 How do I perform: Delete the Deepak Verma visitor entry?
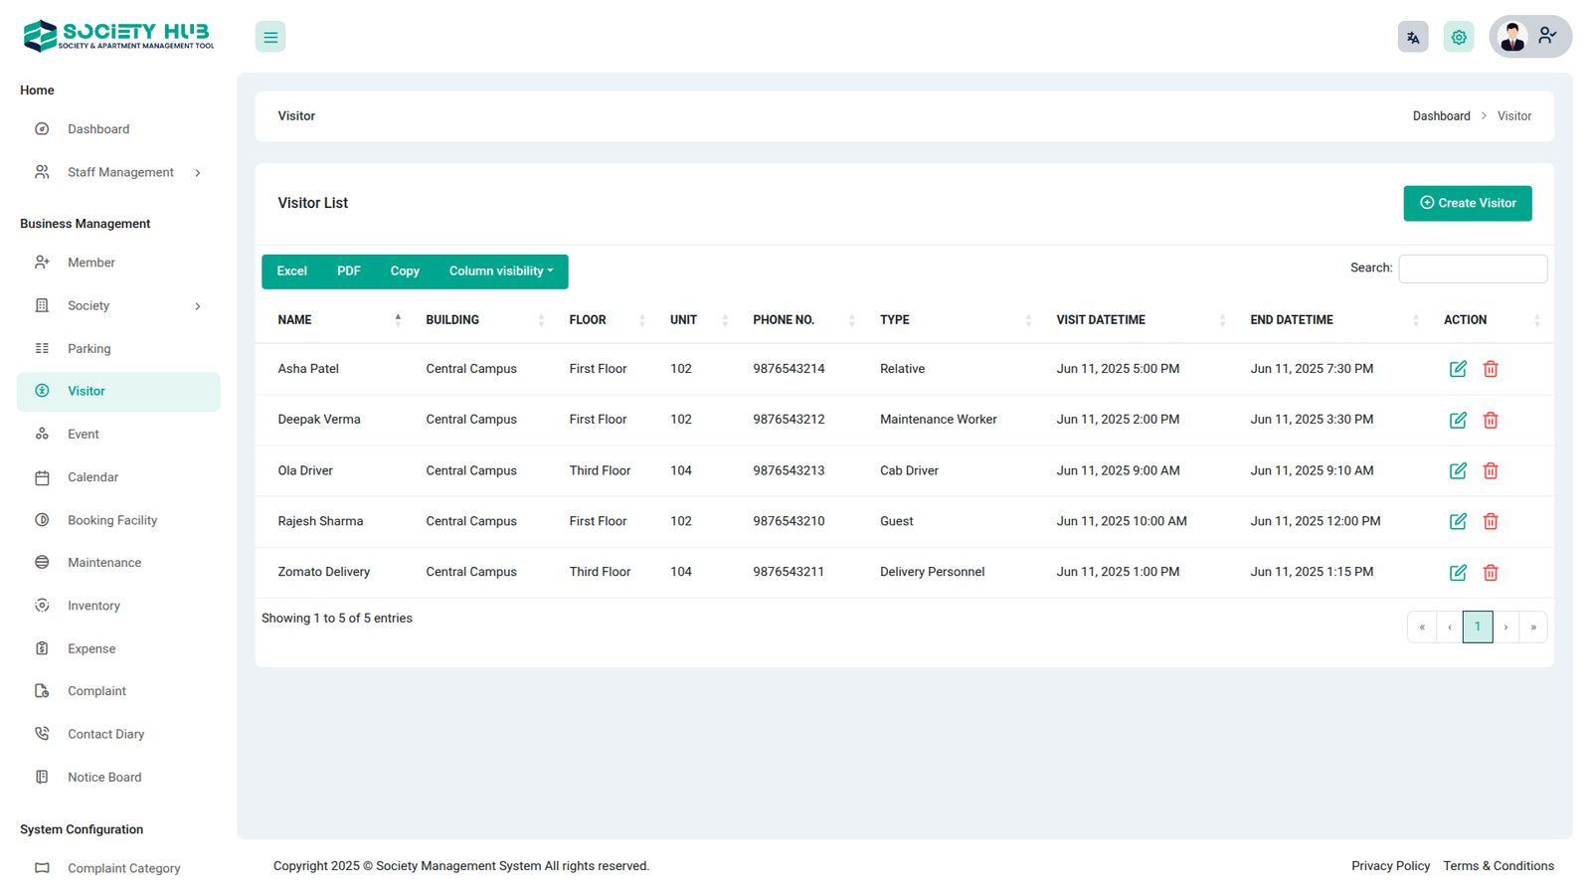tap(1490, 420)
